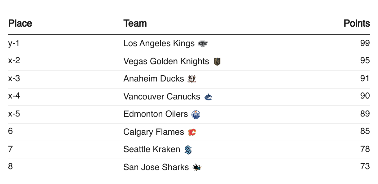
Task: Click the Calgary Flames logo icon
Action: [x=192, y=133]
